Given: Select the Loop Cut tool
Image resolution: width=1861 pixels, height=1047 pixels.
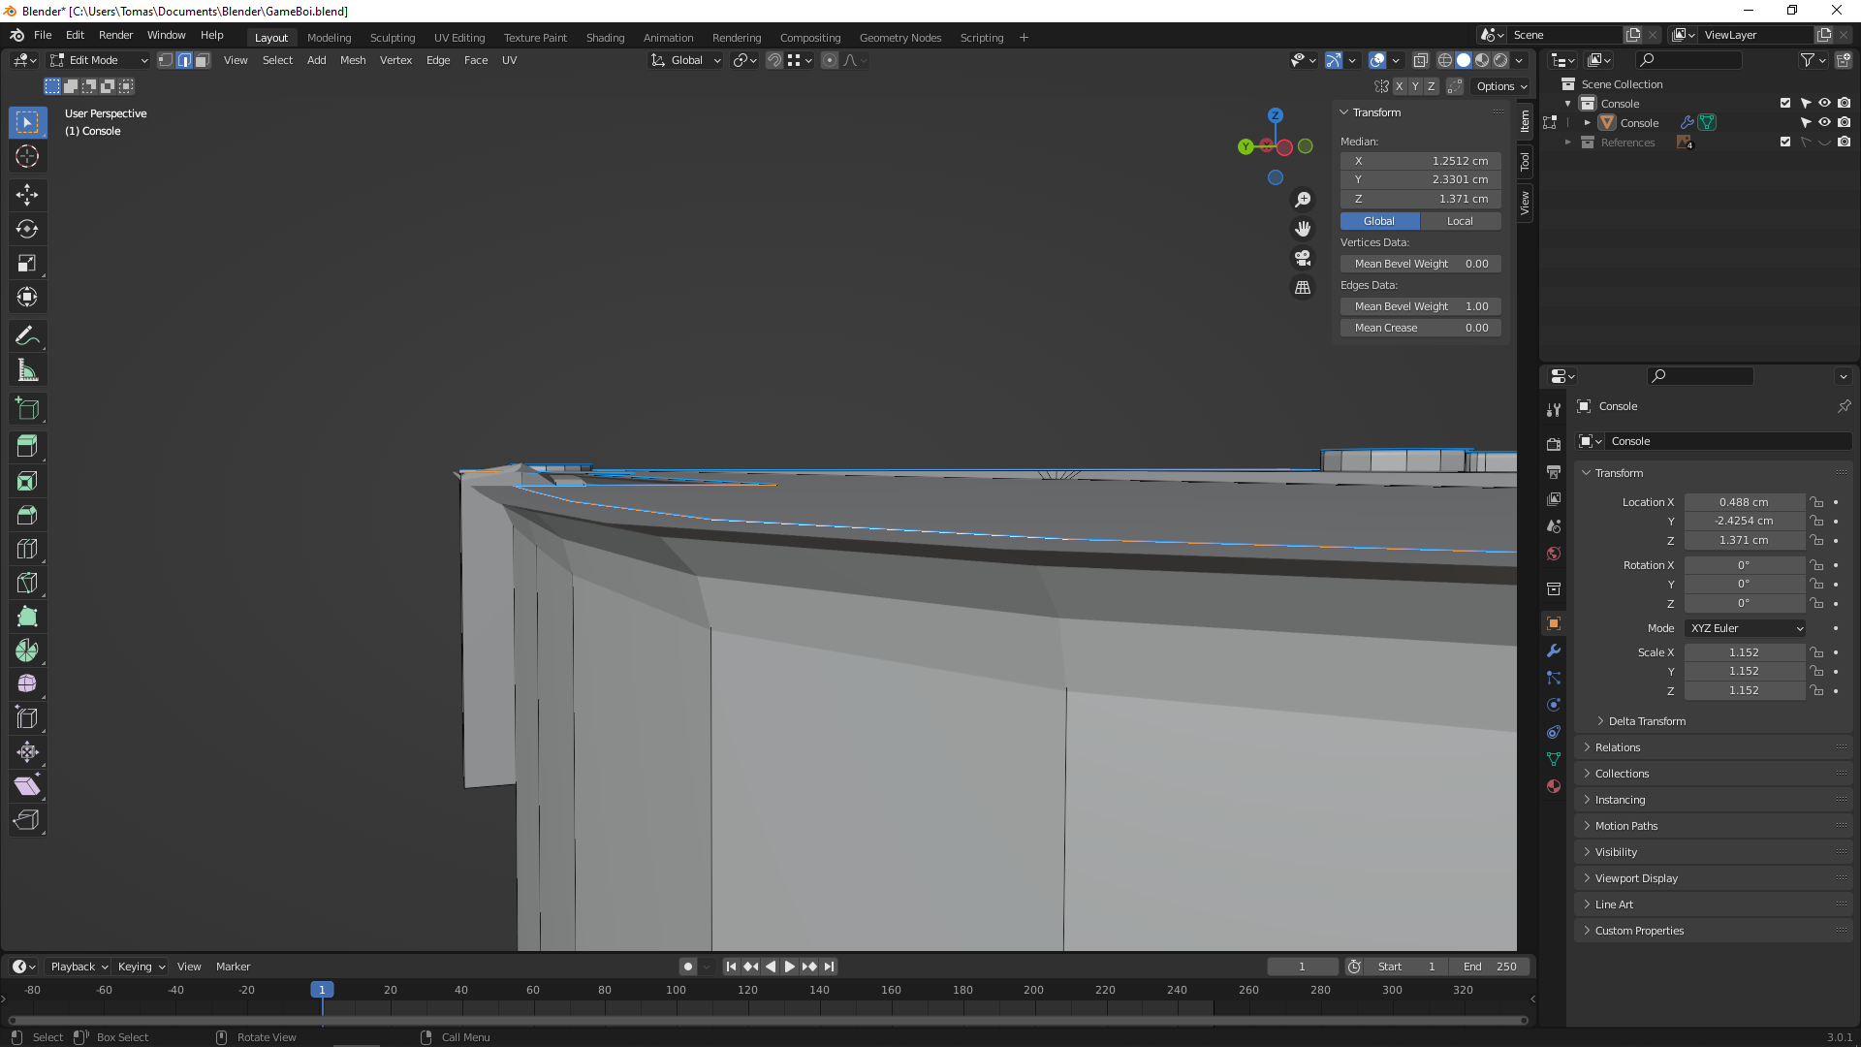Looking at the screenshot, I should [27, 549].
